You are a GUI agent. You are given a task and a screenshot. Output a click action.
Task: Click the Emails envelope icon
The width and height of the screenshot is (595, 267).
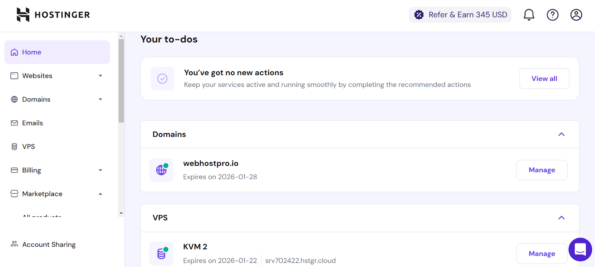click(14, 123)
